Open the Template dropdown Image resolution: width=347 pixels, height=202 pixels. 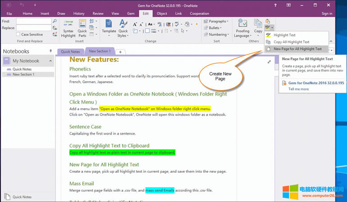(x=109, y=28)
